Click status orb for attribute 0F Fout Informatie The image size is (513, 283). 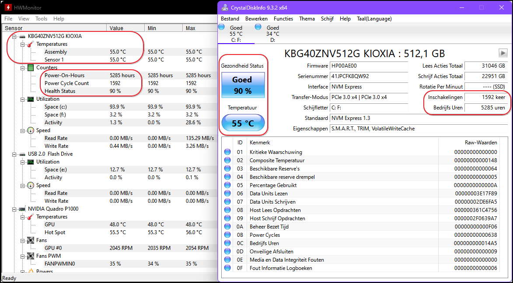[x=227, y=268]
